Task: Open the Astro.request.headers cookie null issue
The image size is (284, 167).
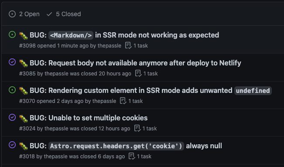Action: [x=126, y=146]
